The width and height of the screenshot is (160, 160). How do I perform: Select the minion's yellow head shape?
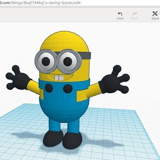[65, 41]
